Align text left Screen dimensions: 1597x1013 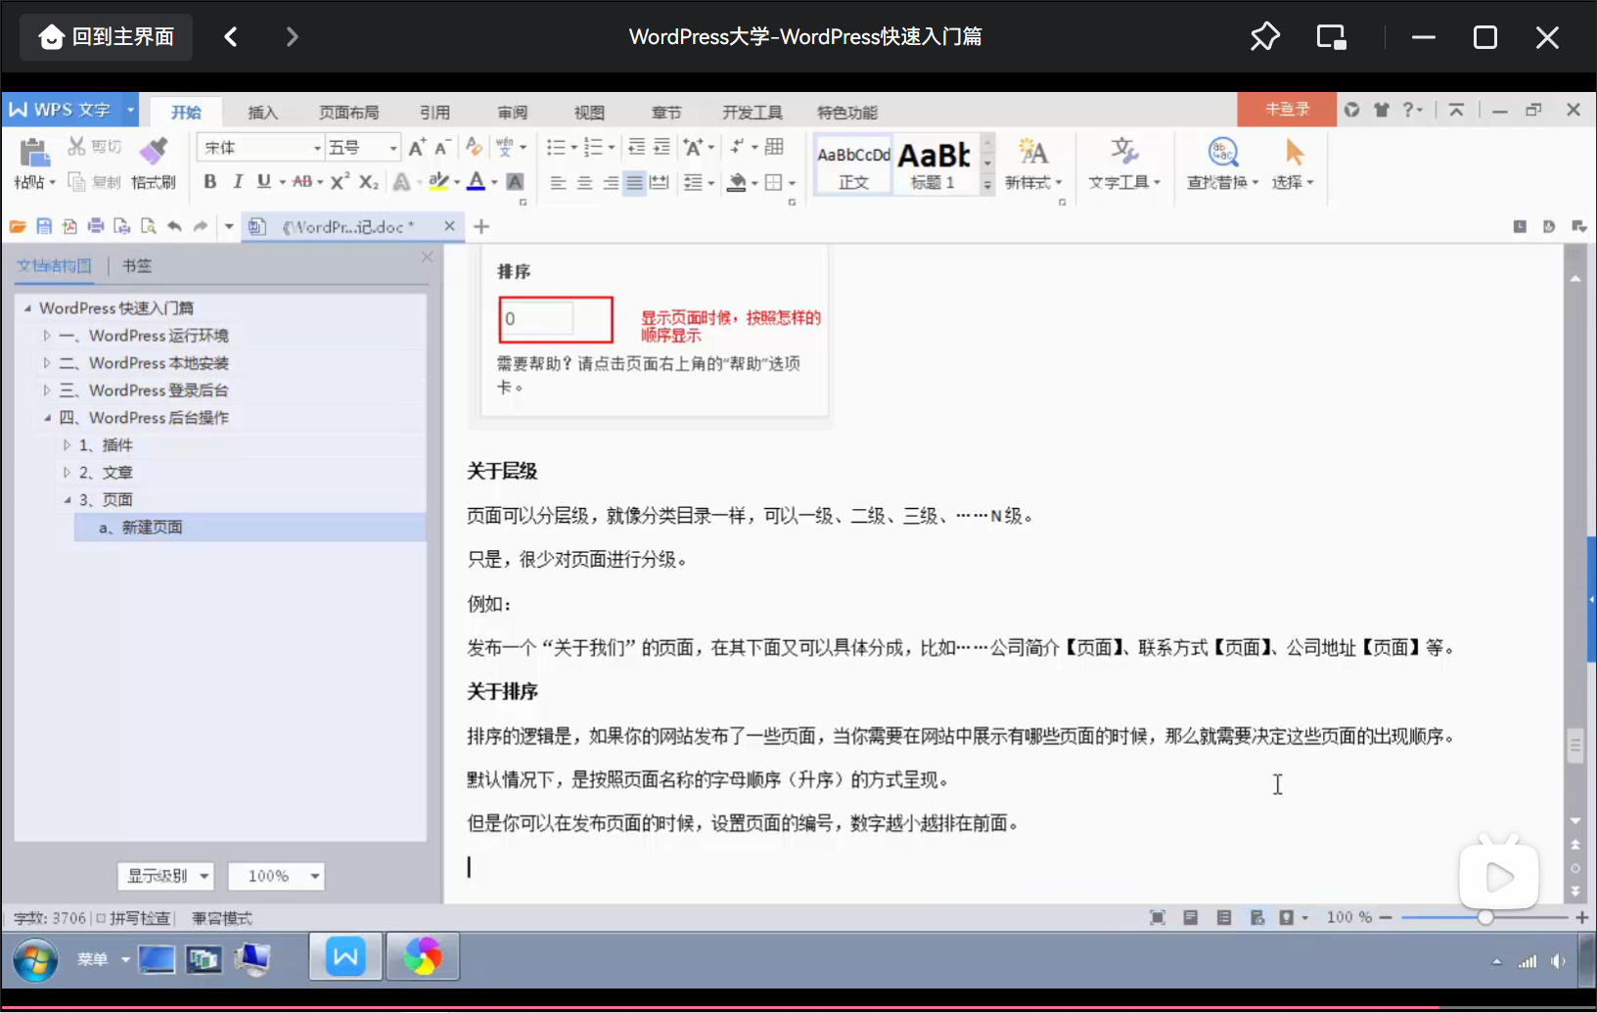coord(558,182)
